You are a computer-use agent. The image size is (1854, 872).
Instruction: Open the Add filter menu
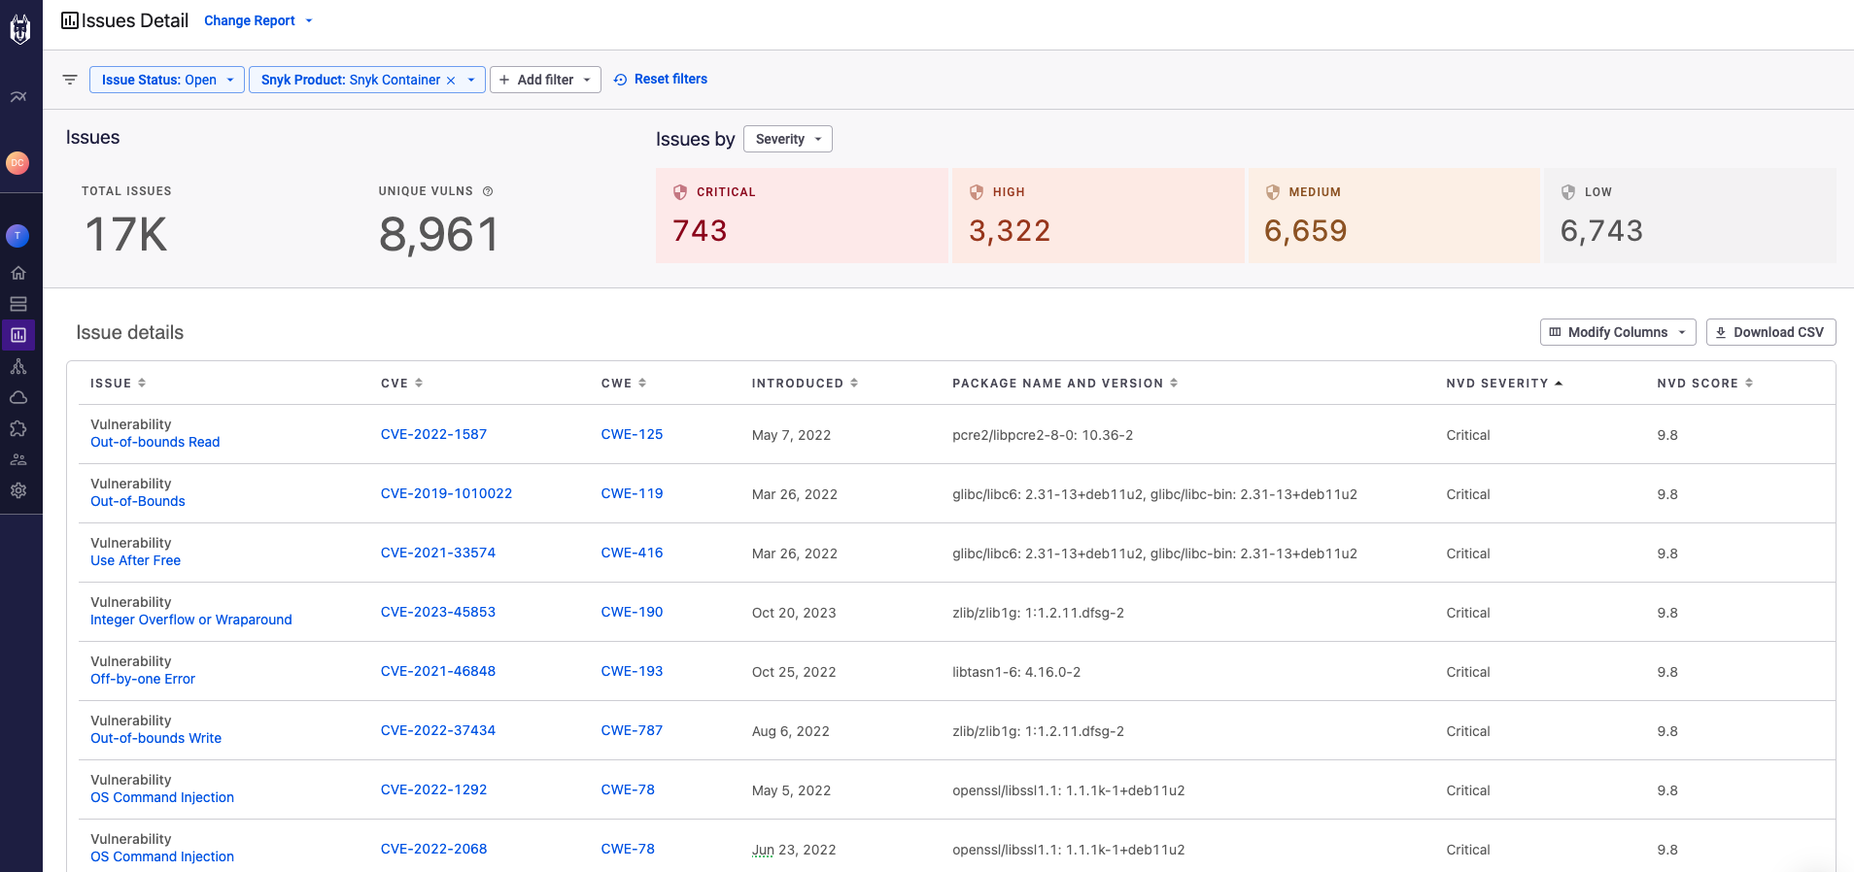[x=544, y=80]
